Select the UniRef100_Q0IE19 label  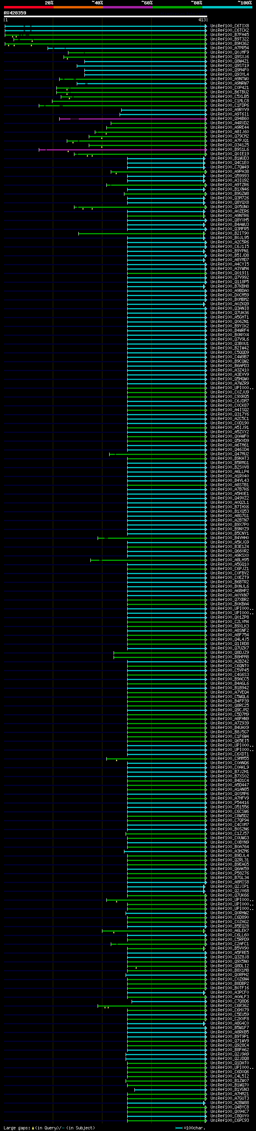point(230,154)
